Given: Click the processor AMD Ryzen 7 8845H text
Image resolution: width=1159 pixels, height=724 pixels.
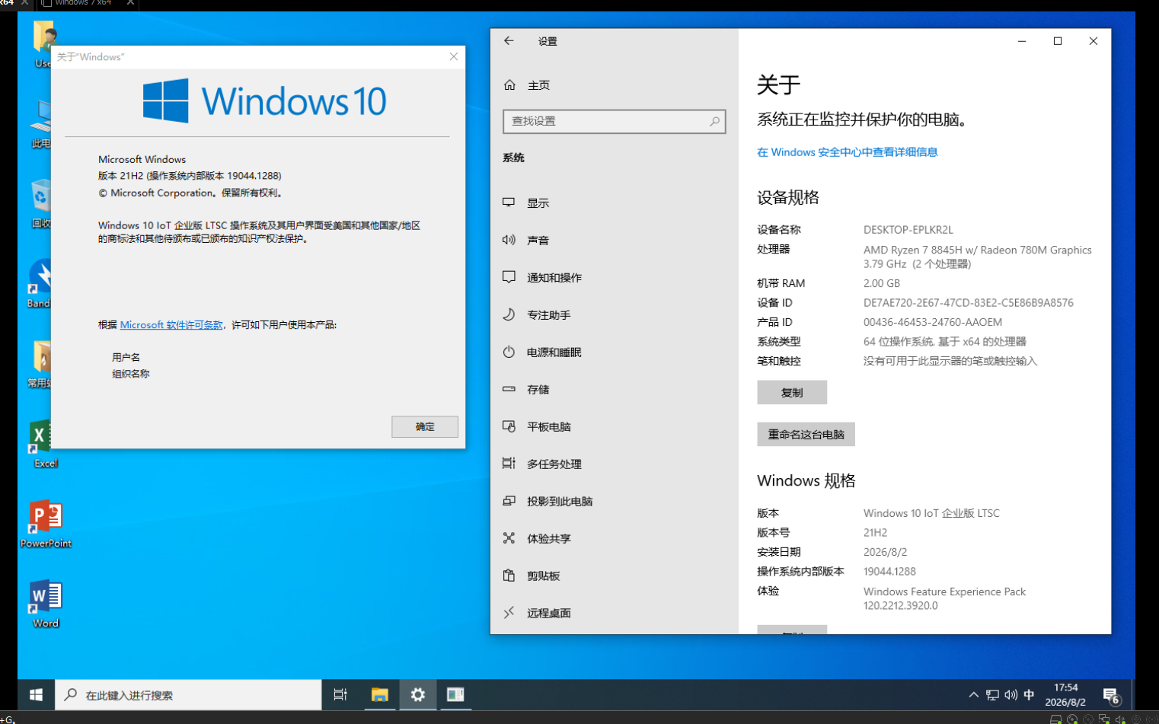Looking at the screenshot, I should [x=977, y=257].
